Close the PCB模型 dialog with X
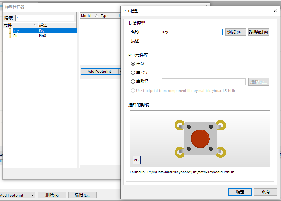This screenshot has width=281, height=201. point(275,11)
